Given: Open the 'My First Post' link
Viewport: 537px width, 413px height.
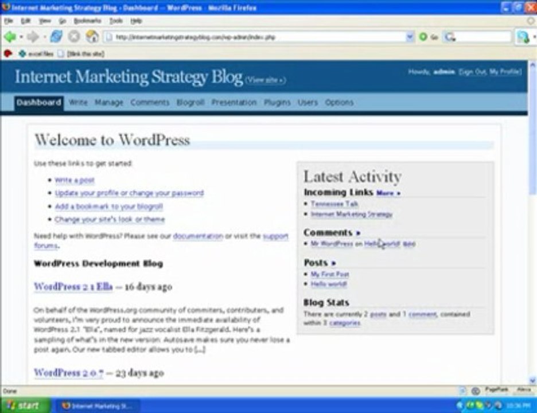Looking at the screenshot, I should (x=330, y=274).
